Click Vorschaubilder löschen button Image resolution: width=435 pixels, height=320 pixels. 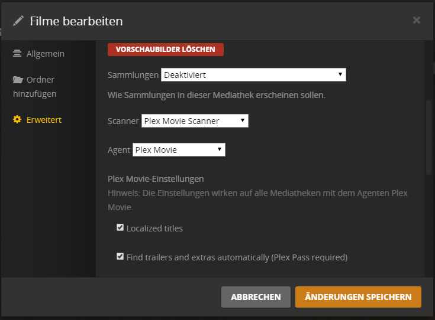[x=166, y=50]
